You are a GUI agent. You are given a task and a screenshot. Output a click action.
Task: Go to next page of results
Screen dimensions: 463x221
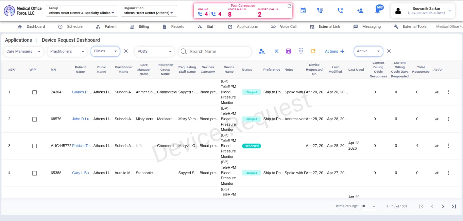(x=443, y=206)
